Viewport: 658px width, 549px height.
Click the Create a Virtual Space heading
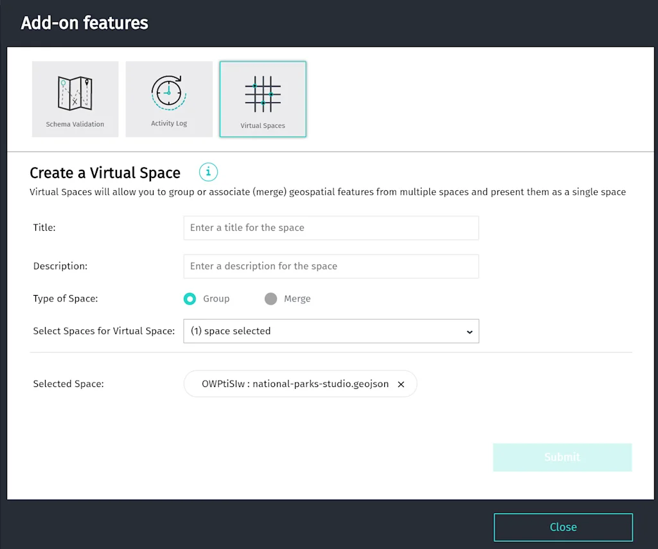(105, 172)
